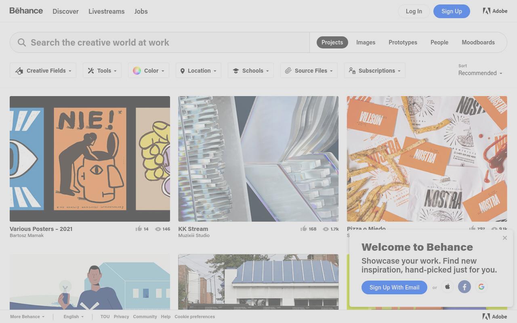Switch to the Images search tab
The width and height of the screenshot is (517, 323).
pos(366,42)
